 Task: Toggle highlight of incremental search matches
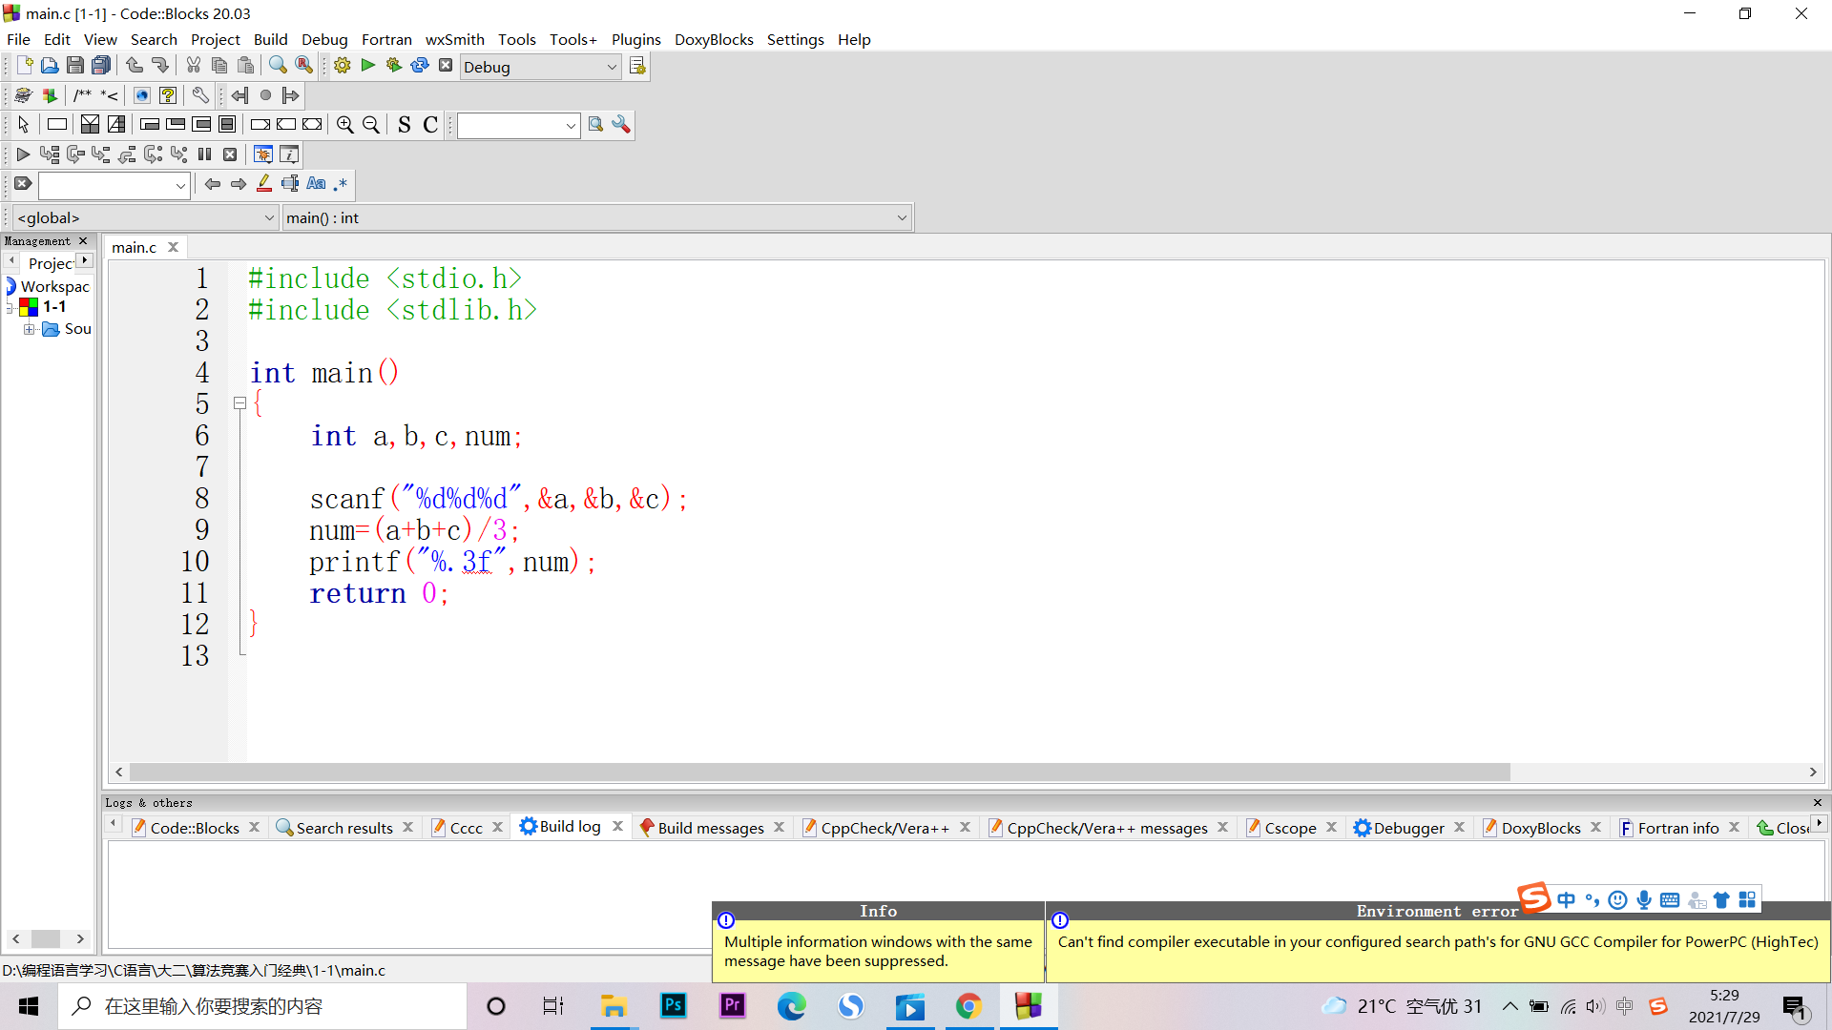[264, 184]
